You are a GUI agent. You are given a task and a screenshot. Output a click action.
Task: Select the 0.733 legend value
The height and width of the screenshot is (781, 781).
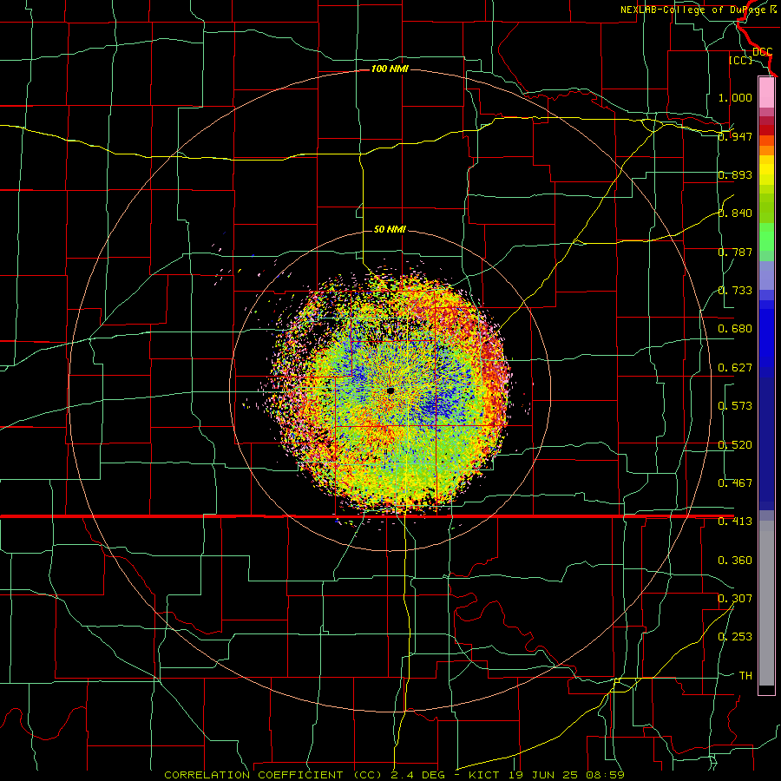pos(735,291)
